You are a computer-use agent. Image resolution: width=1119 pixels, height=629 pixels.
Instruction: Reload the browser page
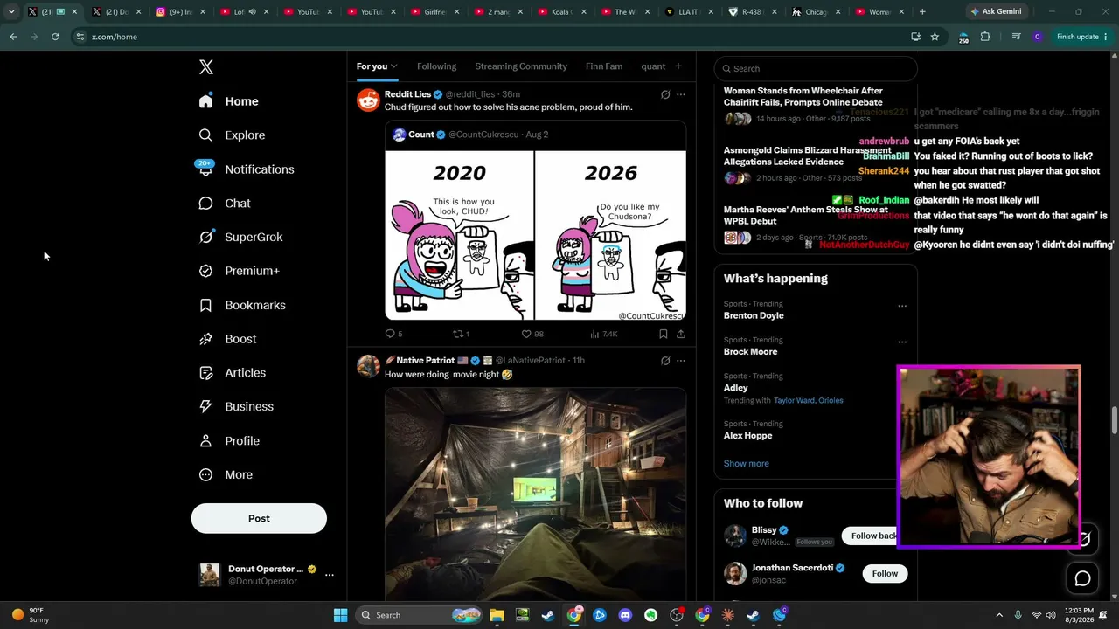(55, 37)
